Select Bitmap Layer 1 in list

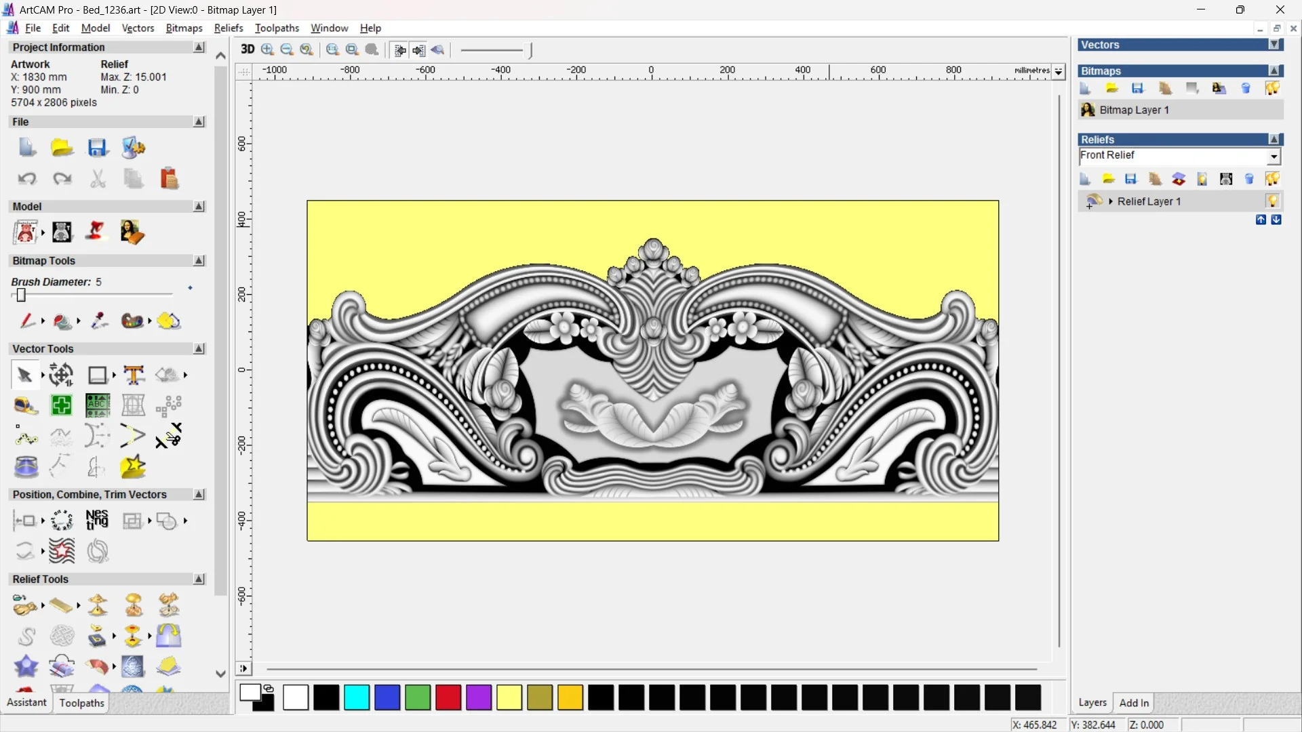[x=1134, y=110]
